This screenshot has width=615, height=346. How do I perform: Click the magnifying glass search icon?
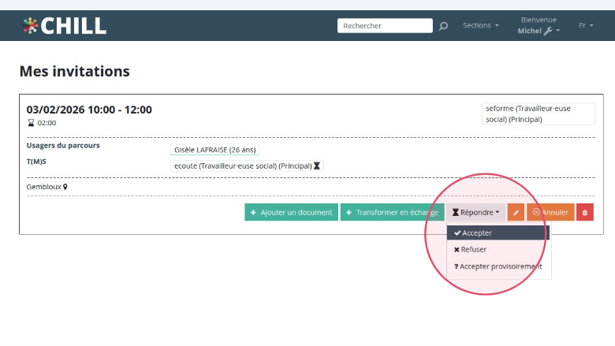click(443, 26)
